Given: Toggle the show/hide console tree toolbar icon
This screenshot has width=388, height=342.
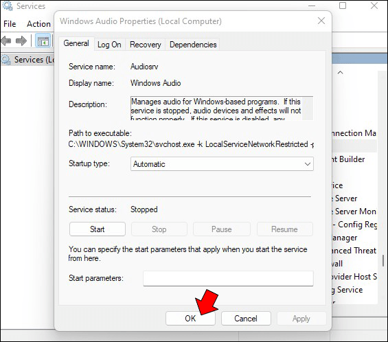Looking at the screenshot, I should [43, 41].
